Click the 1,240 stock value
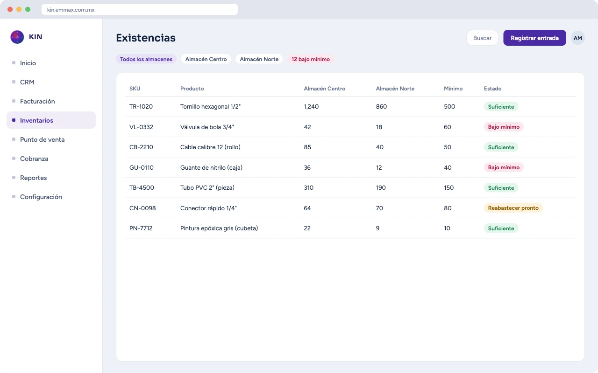Image resolution: width=598 pixels, height=373 pixels. pyautogui.click(x=311, y=107)
